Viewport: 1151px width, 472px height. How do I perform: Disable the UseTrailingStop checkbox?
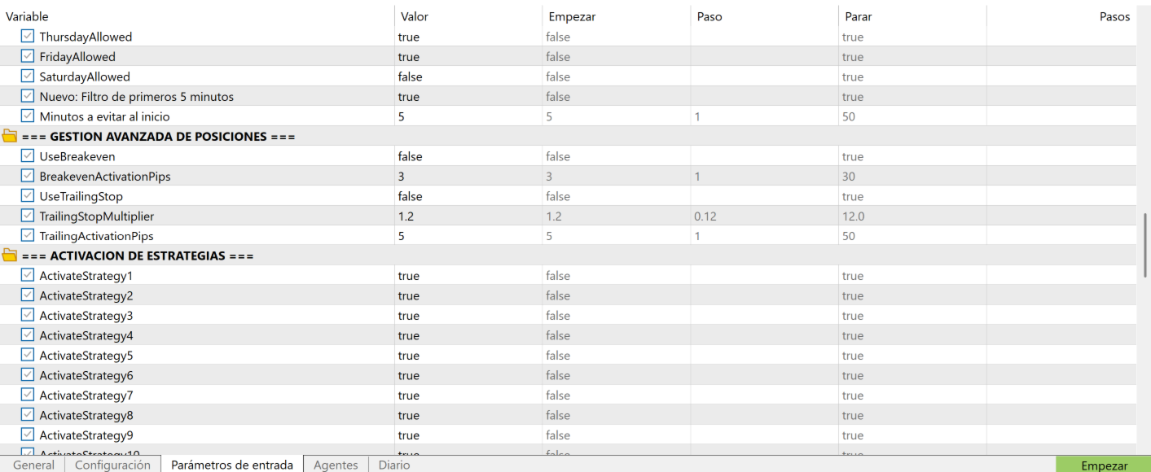[x=28, y=196]
